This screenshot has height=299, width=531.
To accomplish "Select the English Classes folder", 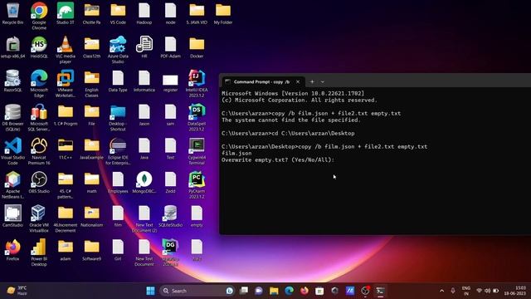I will (92, 84).
